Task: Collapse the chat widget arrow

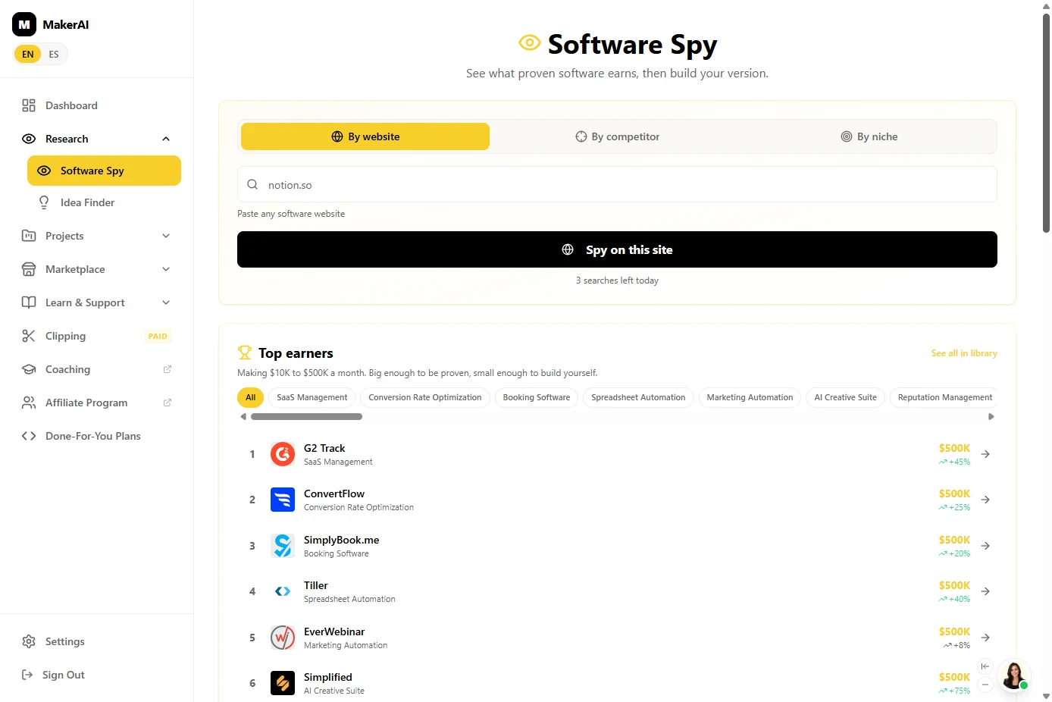Action: point(985,666)
